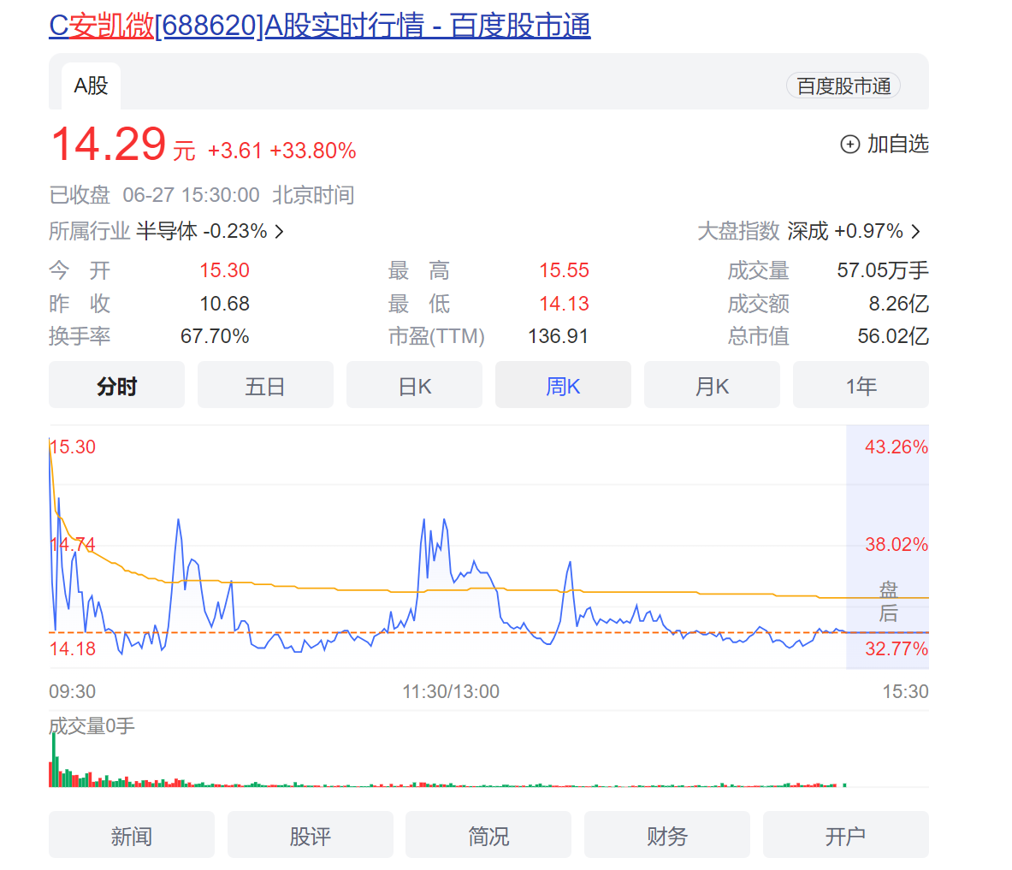The height and width of the screenshot is (870, 1012).
Task: Switch to the 分时 chart tab
Action: coord(117,386)
